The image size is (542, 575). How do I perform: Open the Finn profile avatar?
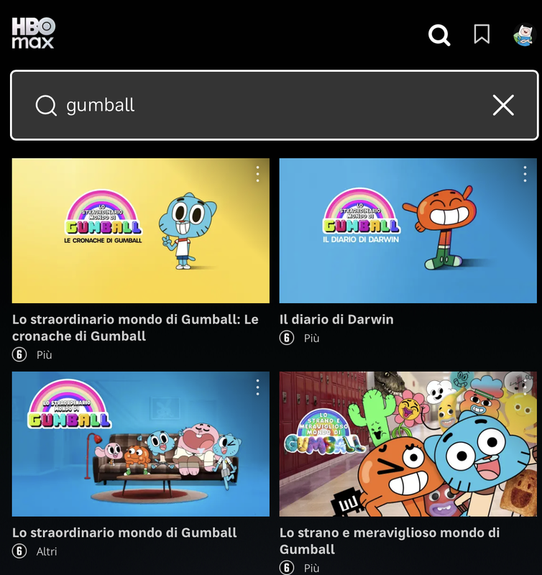[x=525, y=34]
